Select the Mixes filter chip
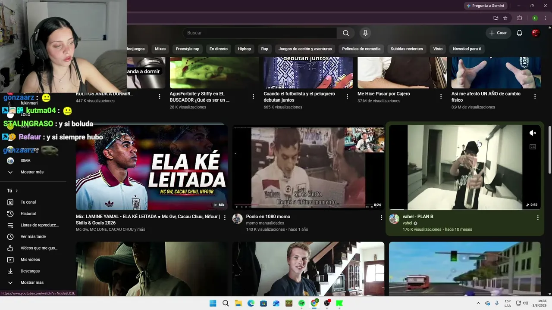 click(160, 49)
